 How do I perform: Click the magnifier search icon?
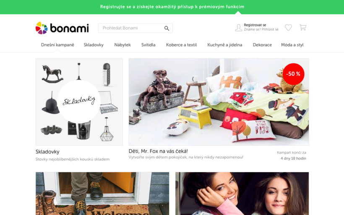coord(167,28)
